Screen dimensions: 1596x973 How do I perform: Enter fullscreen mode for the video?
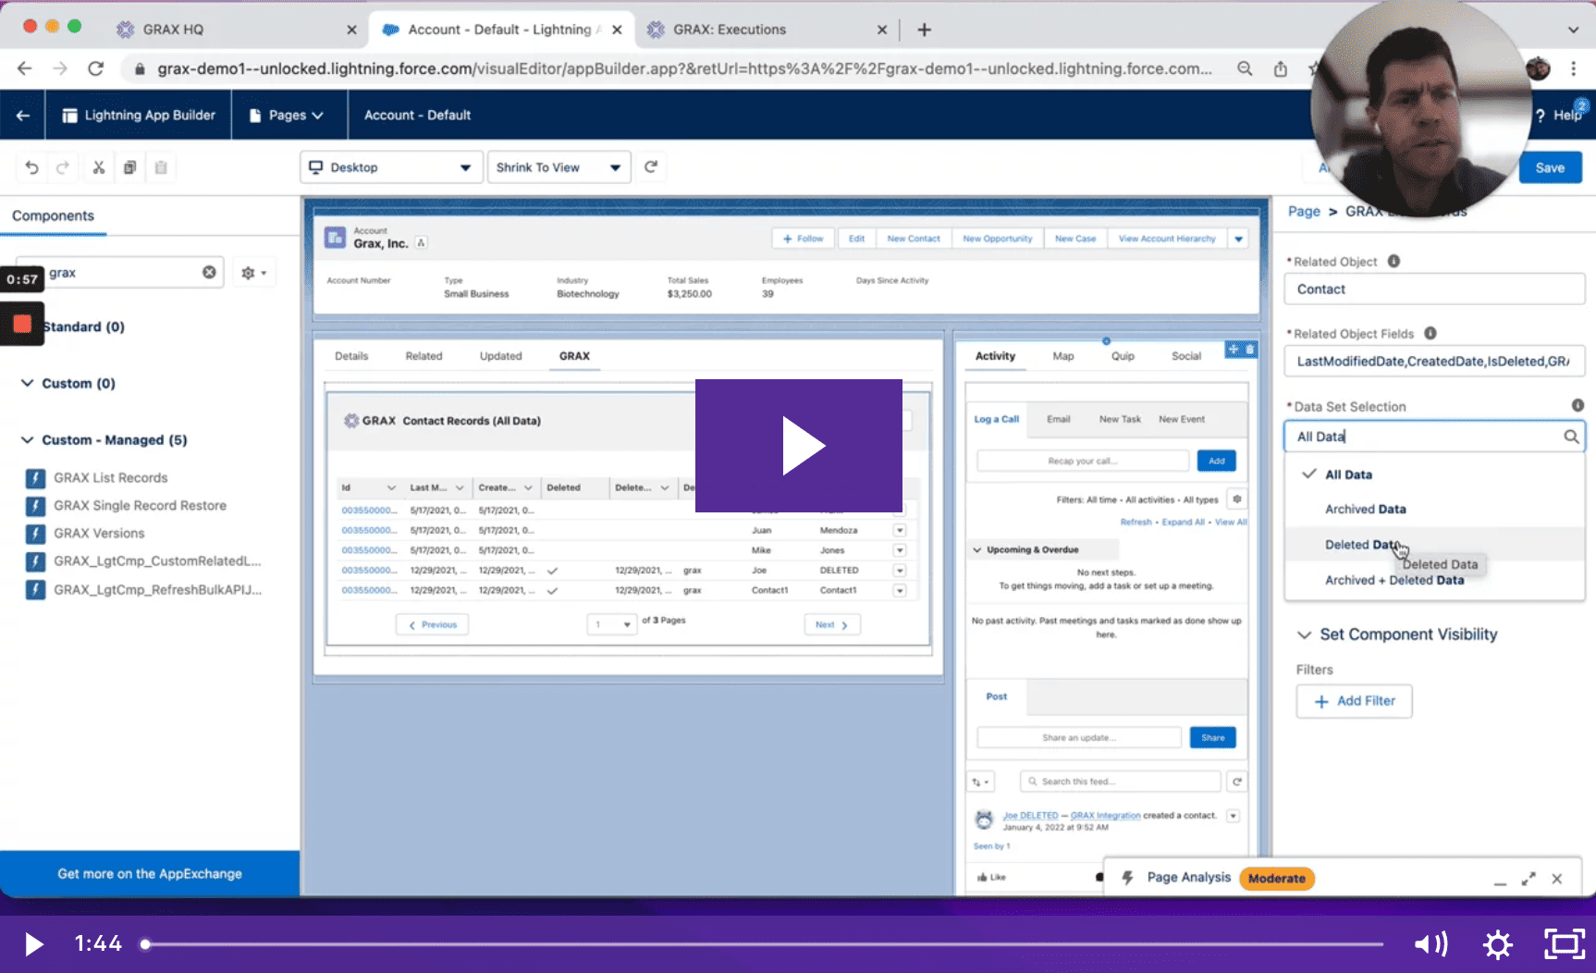[1564, 943]
